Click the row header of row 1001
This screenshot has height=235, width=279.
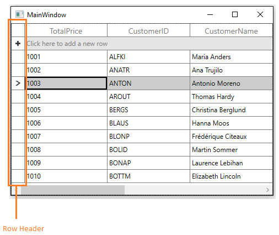point(18,57)
